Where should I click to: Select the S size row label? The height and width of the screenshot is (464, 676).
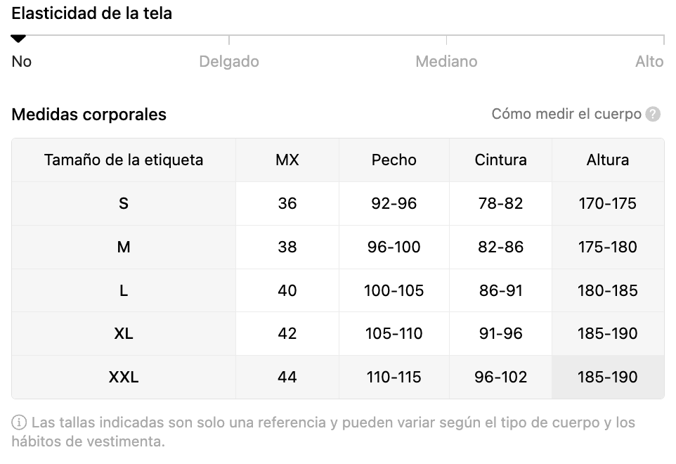pos(124,204)
